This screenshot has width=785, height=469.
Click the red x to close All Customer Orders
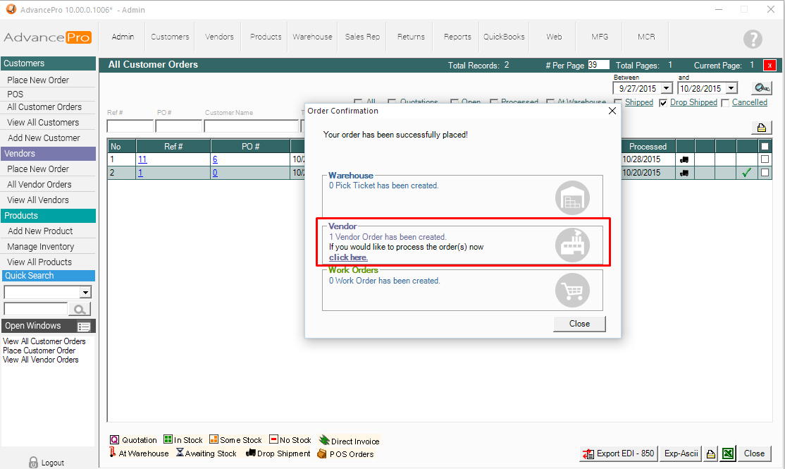tap(769, 65)
